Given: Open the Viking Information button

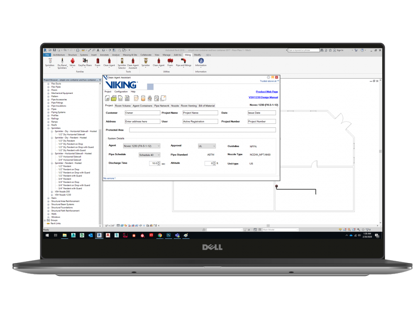Looking at the screenshot, I should [x=201, y=62].
